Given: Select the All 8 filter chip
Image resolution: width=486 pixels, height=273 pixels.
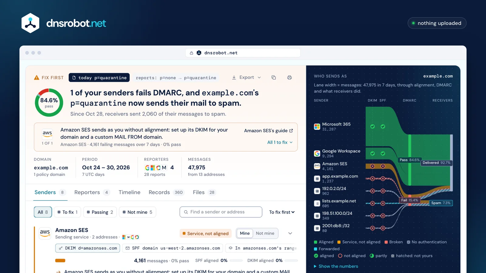Looking at the screenshot, I should 43,212.
